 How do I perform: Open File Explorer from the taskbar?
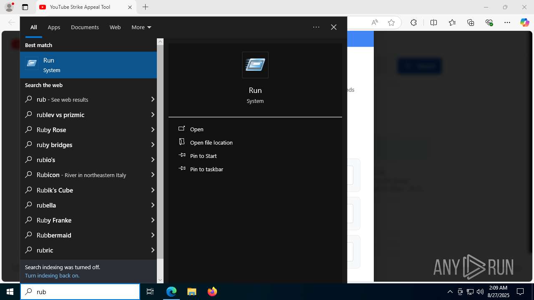tap(192, 292)
